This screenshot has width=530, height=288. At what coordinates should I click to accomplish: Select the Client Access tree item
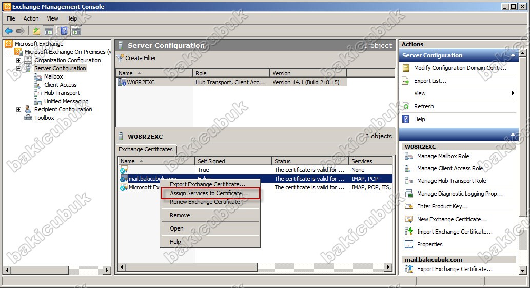coord(60,85)
